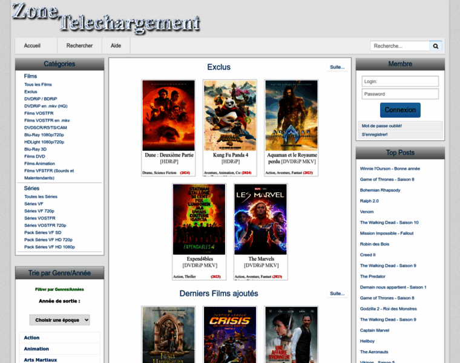The width and height of the screenshot is (460, 363).
Task: Open Séries VF 720p category
Action: tap(39, 211)
